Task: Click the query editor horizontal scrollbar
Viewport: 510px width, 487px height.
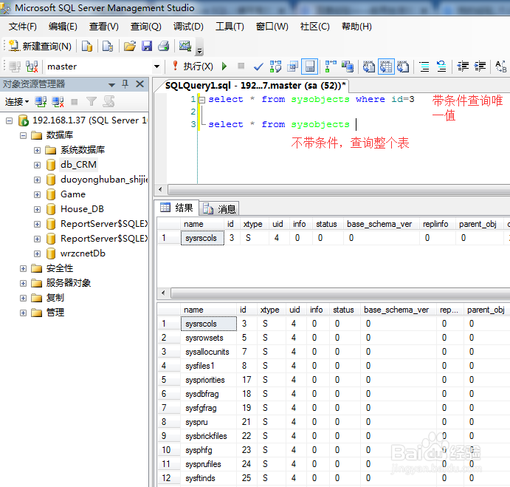Action: (x=338, y=189)
